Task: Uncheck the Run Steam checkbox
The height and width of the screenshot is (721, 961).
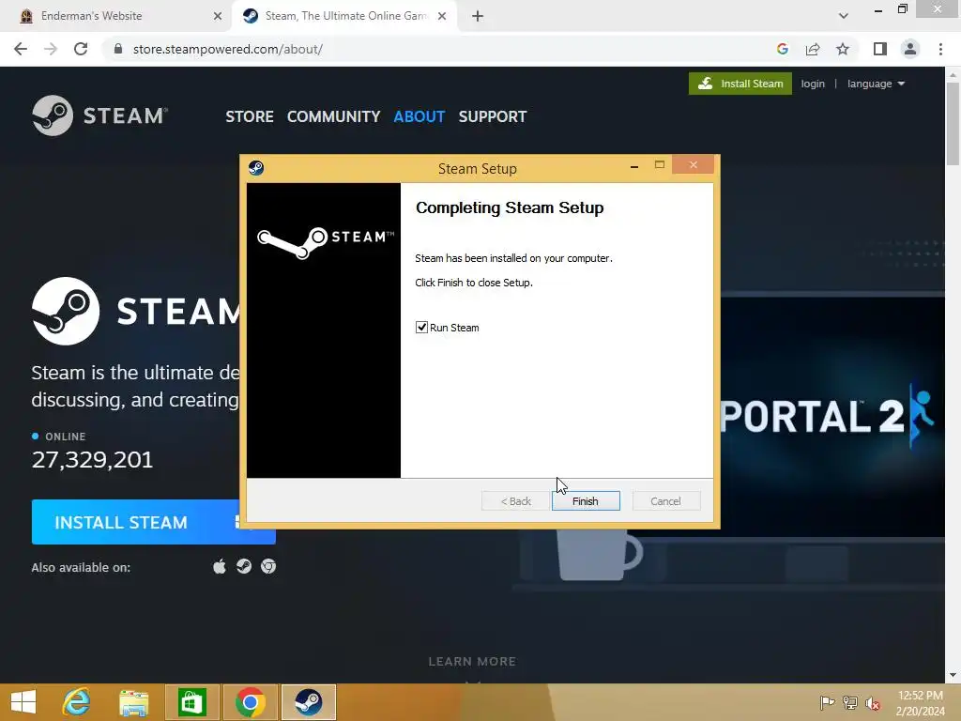Action: pyautogui.click(x=421, y=328)
